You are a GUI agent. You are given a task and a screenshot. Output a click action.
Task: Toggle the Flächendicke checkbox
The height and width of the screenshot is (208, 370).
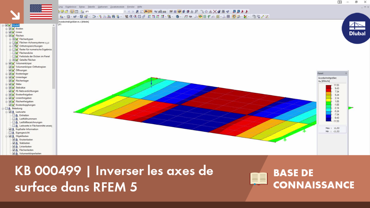click(x=14, y=53)
